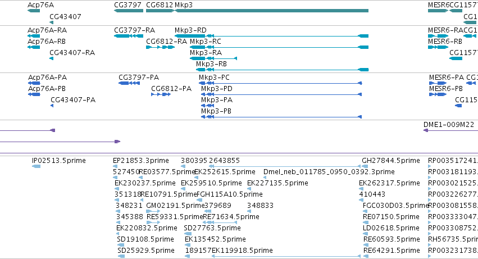
Task: Click the long Mkp3 gene bar
Action: pos(271,11)
